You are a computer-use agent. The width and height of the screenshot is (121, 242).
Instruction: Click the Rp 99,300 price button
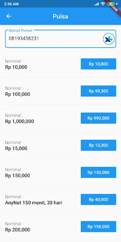[x=98, y=91]
